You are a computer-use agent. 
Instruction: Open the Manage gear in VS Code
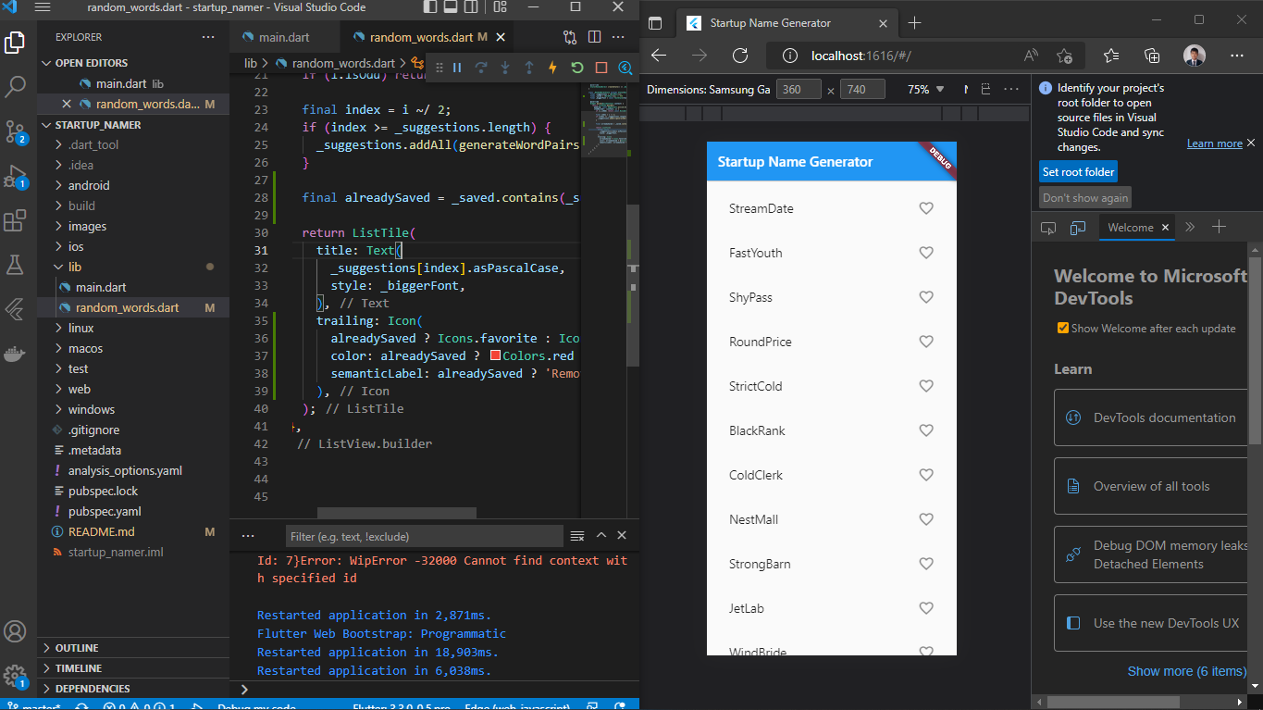point(15,677)
